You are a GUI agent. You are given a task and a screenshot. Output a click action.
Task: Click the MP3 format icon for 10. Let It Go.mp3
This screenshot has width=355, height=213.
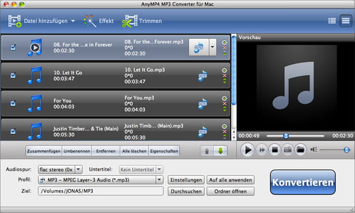(x=202, y=76)
